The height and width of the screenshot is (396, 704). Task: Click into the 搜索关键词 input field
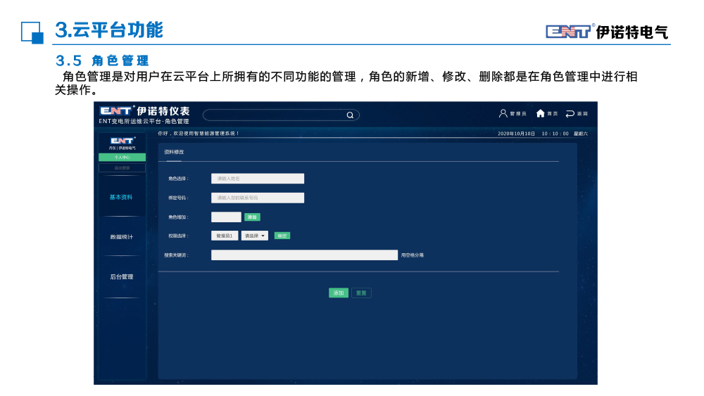pyautogui.click(x=304, y=255)
